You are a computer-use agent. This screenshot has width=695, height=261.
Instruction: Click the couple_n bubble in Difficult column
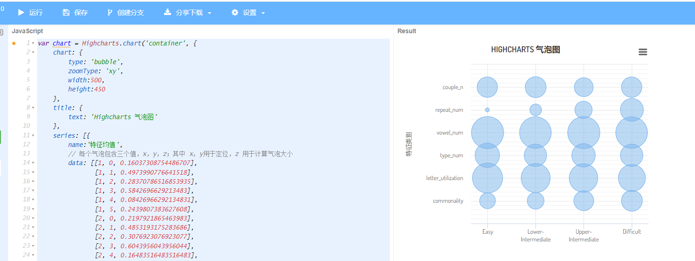[x=632, y=87]
